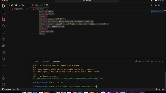Switch to the GITLENS panel tab
This screenshot has width=166, height=93.
tap(46, 61)
